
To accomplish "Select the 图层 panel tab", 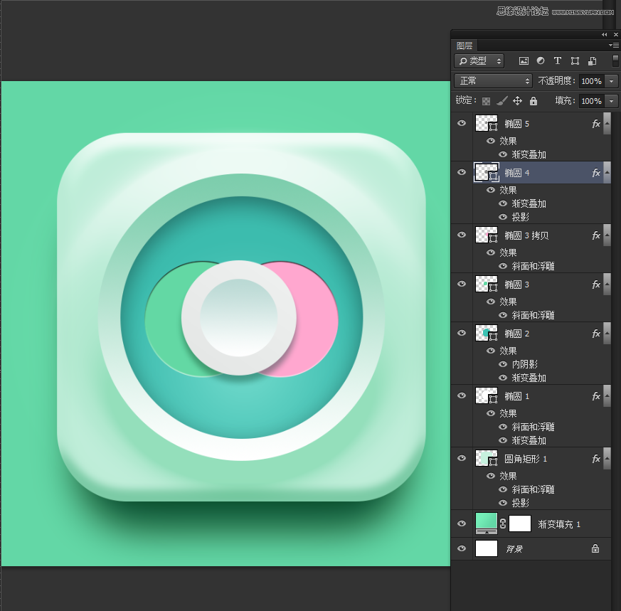I will click(465, 46).
